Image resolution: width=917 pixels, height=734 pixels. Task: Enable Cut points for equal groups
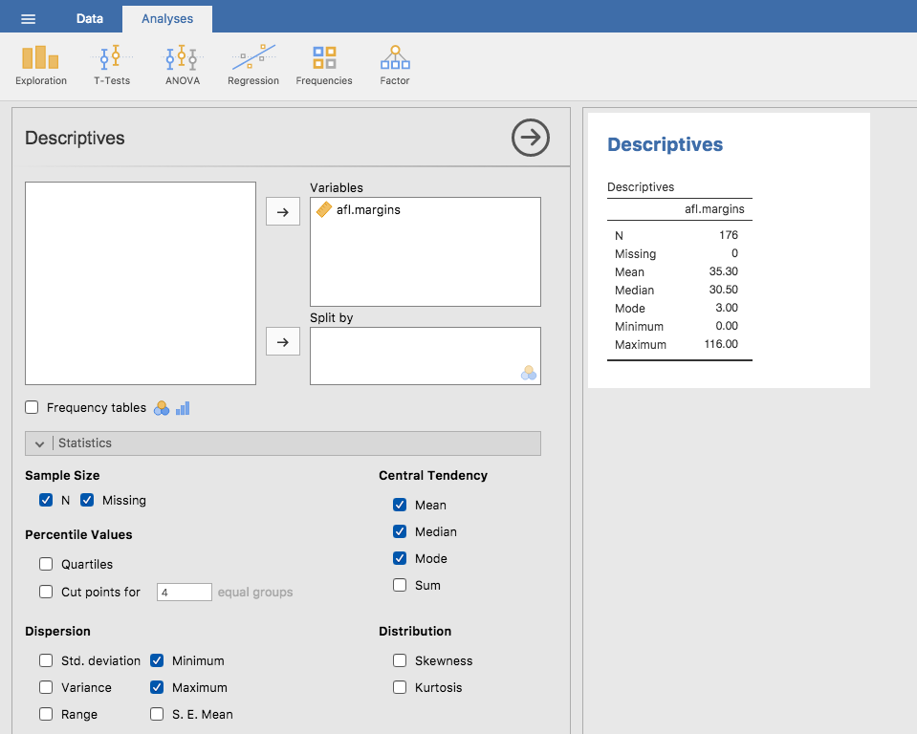coord(46,592)
